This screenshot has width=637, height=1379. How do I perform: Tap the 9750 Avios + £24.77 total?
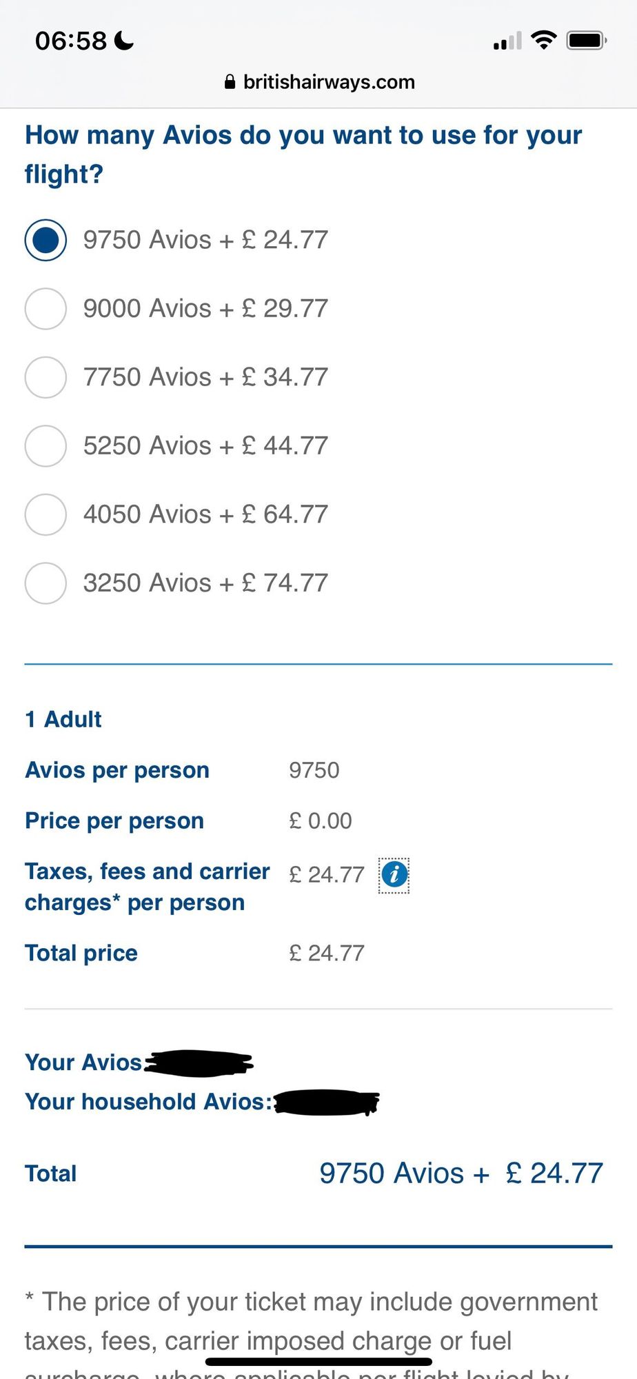461,1174
